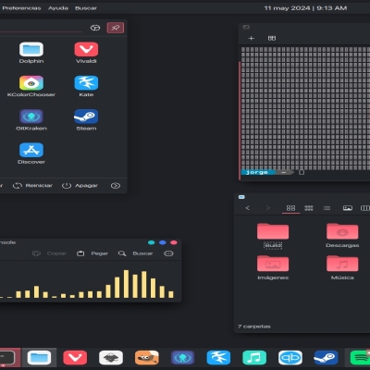
Task: Click the Apagar power button
Action: click(80, 186)
